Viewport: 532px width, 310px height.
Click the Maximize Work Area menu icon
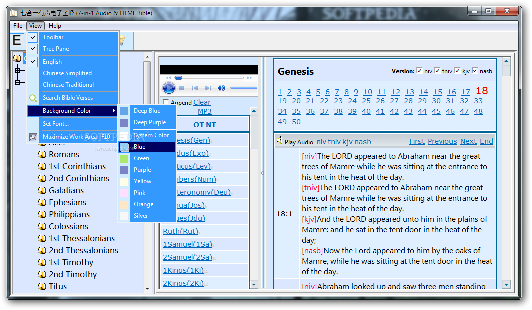[33, 137]
